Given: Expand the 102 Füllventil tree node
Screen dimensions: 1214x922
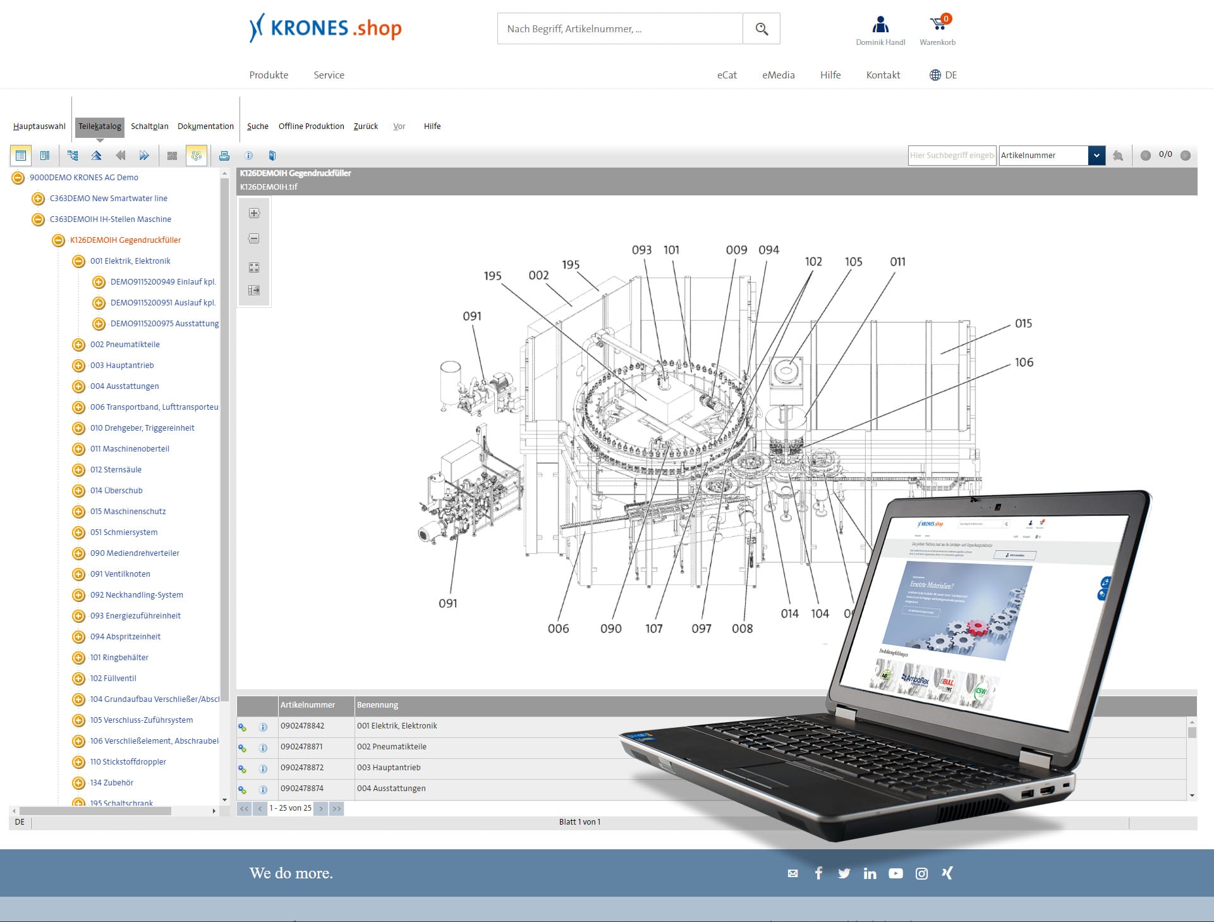Looking at the screenshot, I should coord(78,679).
